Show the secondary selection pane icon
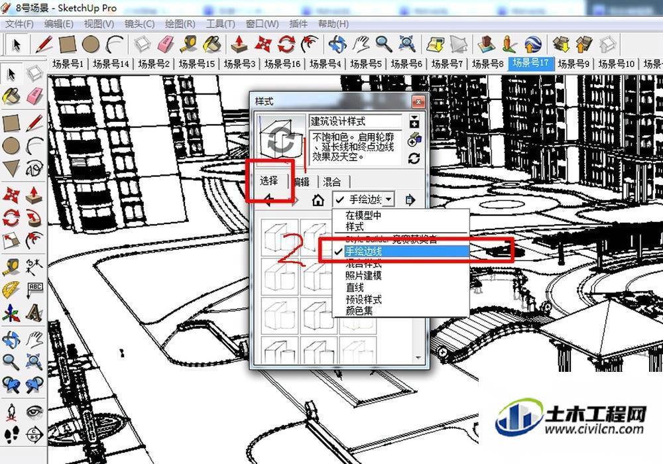The image size is (663, 464). [x=414, y=122]
